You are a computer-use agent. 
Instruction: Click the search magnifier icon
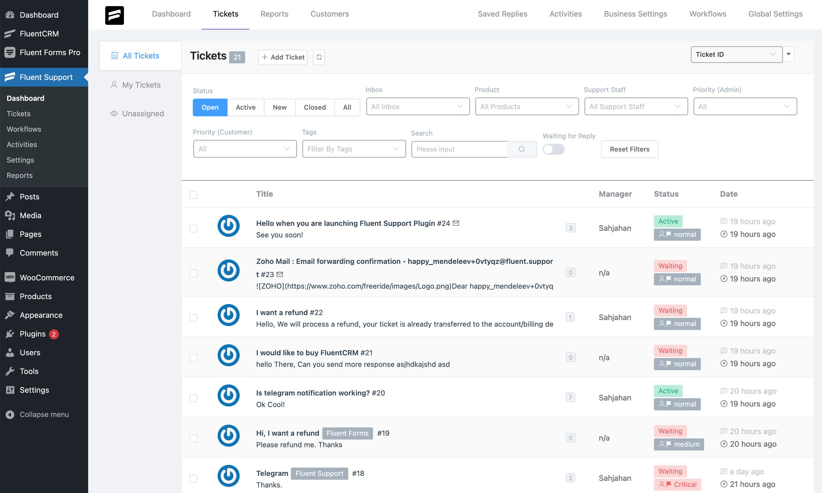click(521, 149)
